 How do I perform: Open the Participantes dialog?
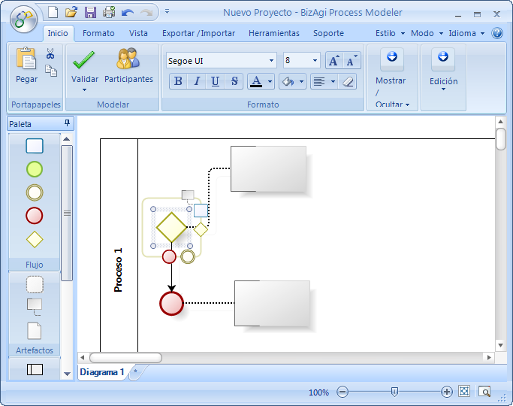point(128,59)
